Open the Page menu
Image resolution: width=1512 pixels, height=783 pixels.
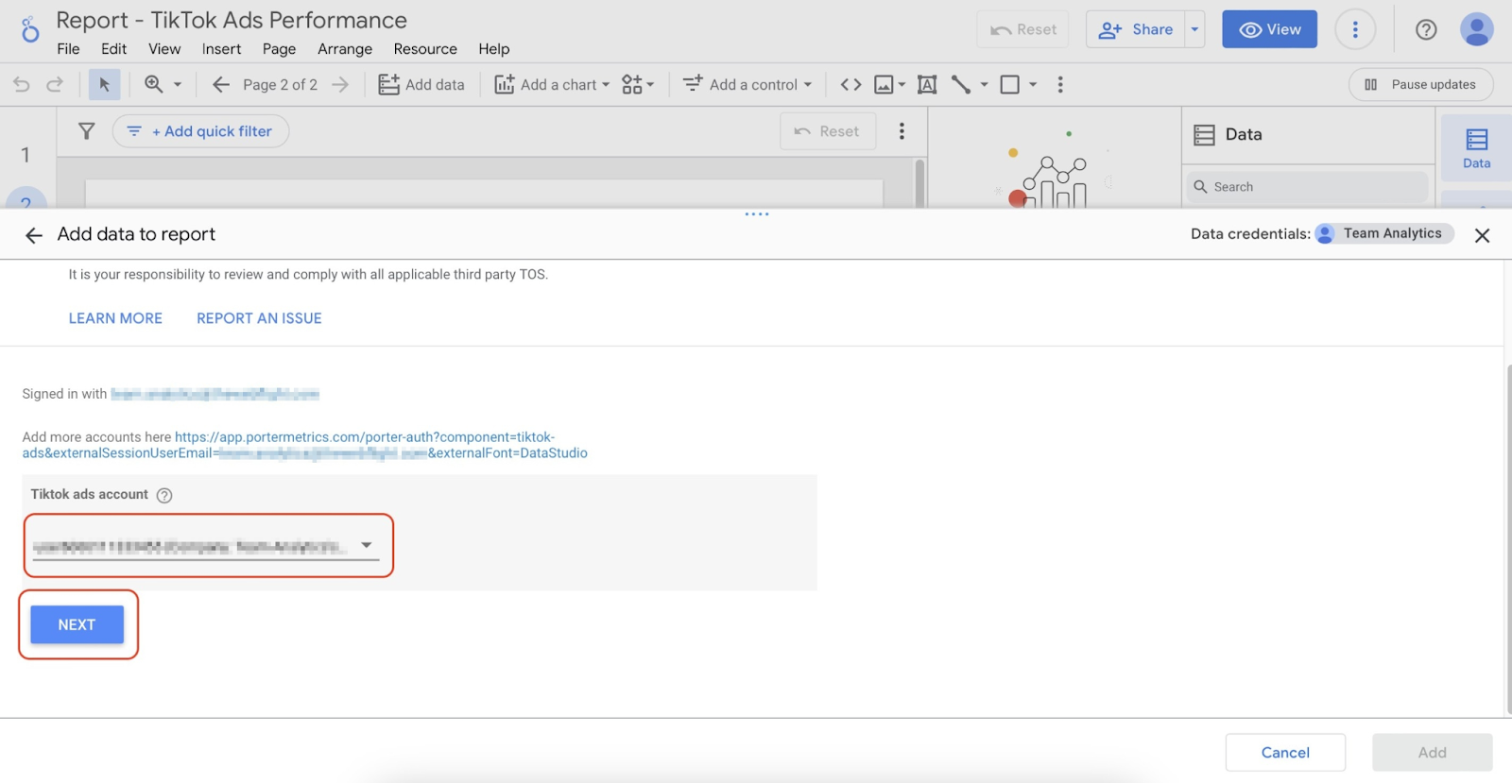click(x=279, y=49)
